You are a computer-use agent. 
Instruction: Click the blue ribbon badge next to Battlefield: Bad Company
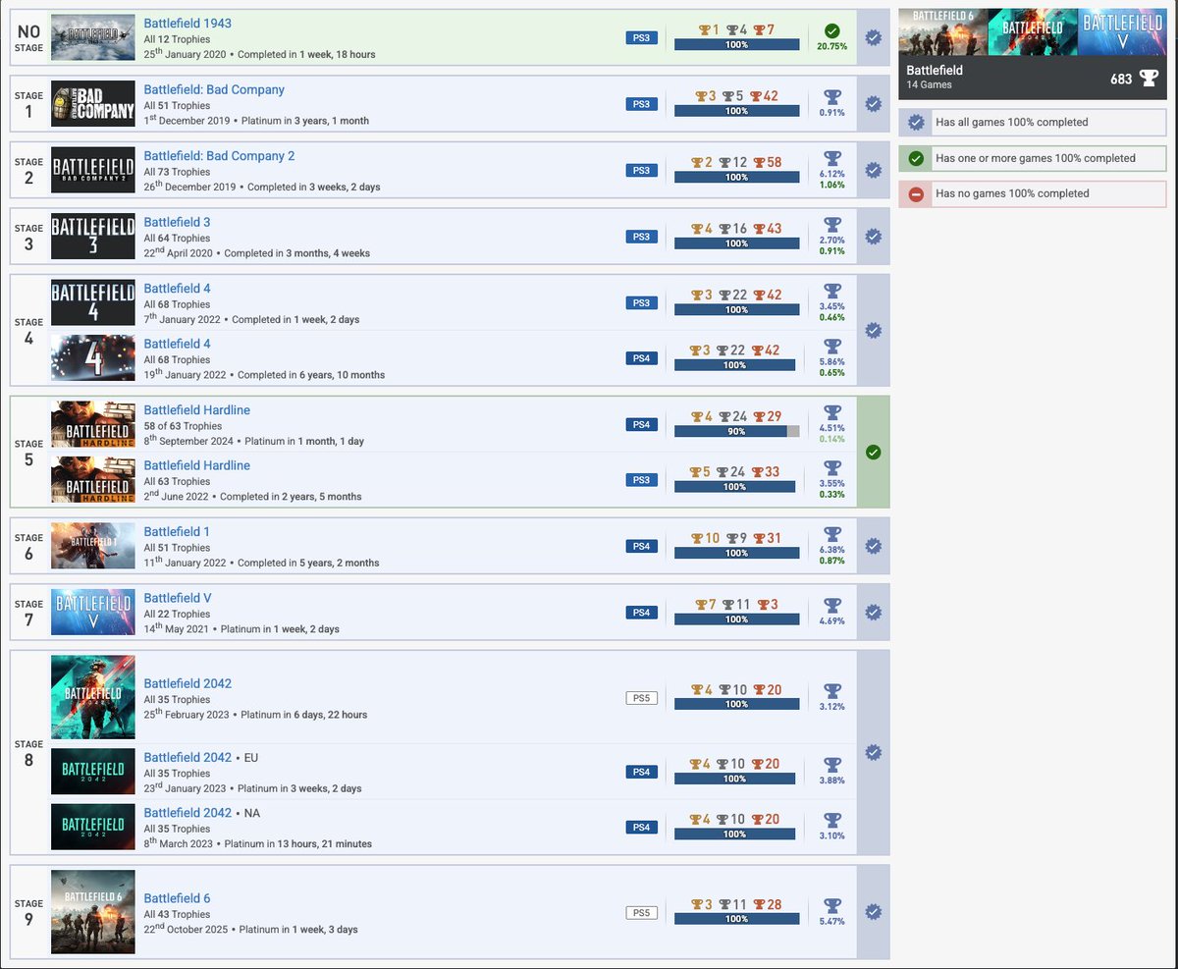click(x=874, y=103)
